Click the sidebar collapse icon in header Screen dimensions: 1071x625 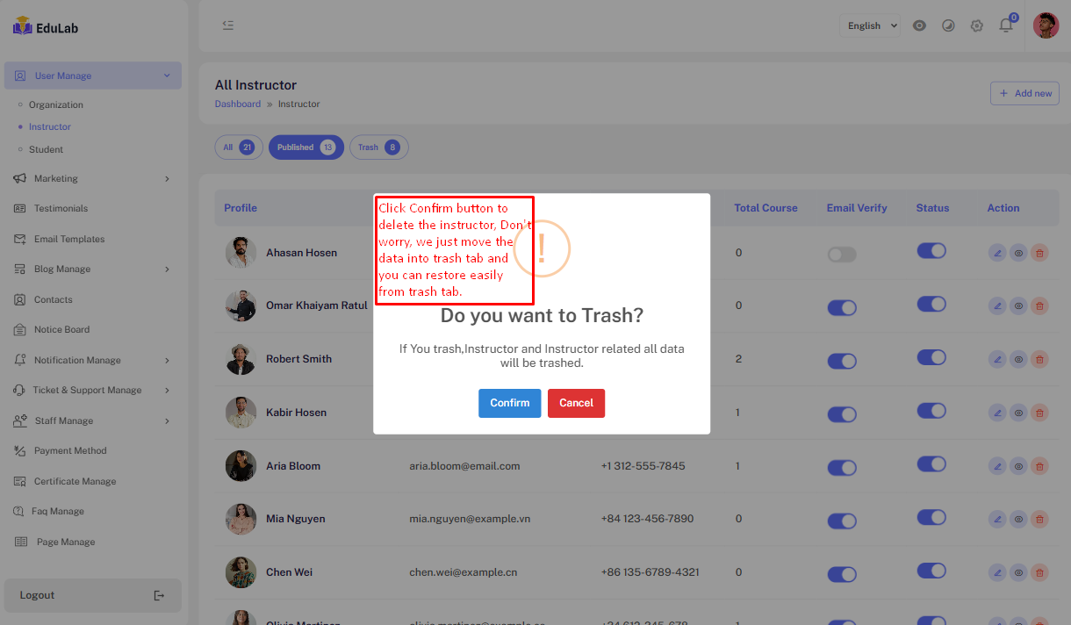[228, 25]
